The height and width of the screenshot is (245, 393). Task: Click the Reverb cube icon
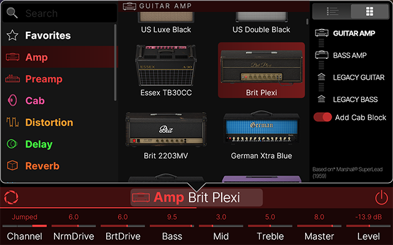point(12,165)
